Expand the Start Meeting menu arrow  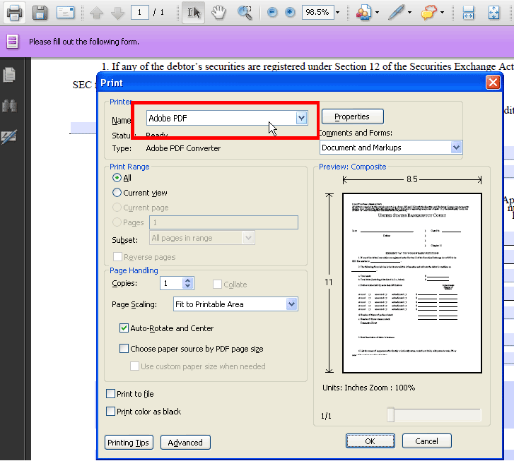pyautogui.click(x=377, y=13)
